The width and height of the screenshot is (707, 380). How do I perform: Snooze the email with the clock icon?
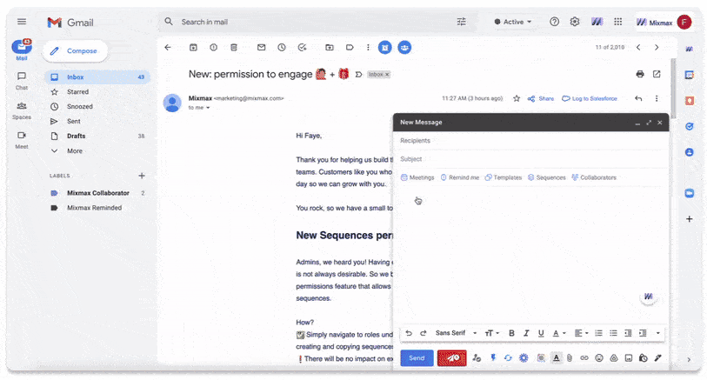(x=282, y=47)
